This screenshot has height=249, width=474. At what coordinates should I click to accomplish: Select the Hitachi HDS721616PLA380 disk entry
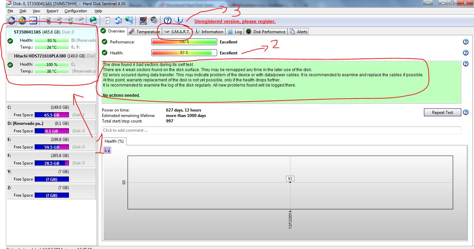51,64
